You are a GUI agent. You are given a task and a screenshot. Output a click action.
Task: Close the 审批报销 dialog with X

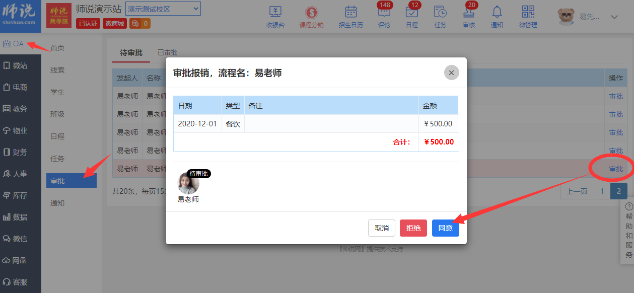pyautogui.click(x=451, y=72)
